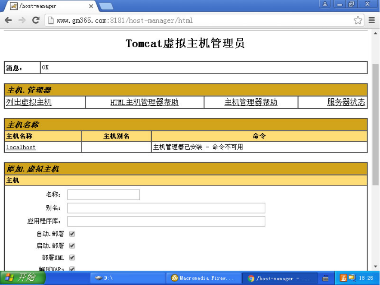Click the 别名 input field
The height and width of the screenshot is (285, 380).
(166, 208)
